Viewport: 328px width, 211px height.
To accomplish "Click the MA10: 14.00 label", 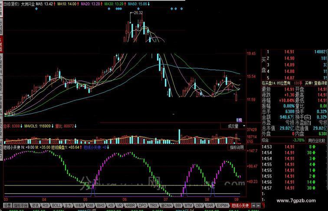I will pos(67,4).
